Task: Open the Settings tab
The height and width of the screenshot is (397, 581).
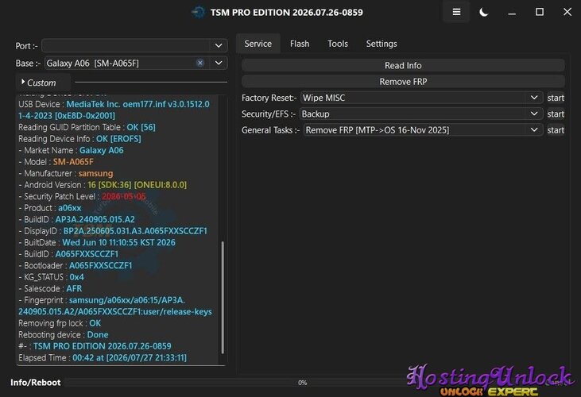Action: click(382, 44)
